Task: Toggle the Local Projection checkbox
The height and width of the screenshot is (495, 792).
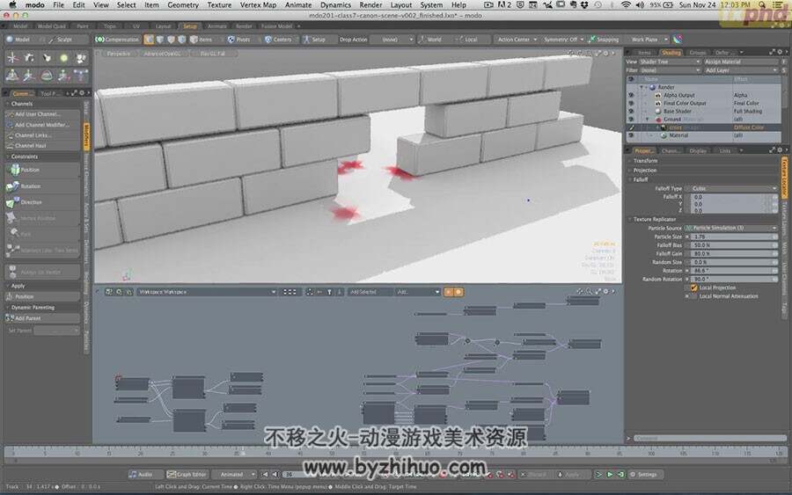Action: (693, 288)
